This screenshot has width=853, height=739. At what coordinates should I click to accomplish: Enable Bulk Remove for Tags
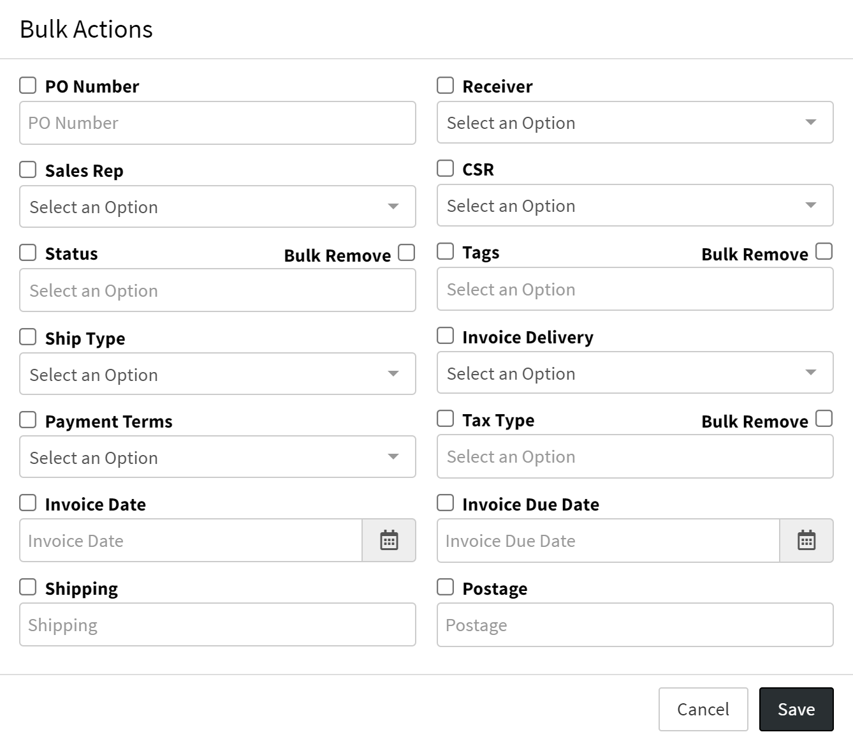[824, 251]
